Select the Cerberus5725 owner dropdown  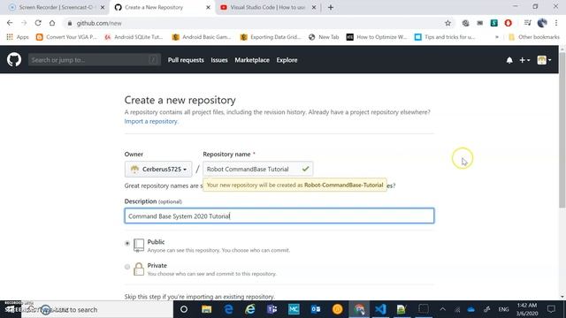(x=158, y=169)
